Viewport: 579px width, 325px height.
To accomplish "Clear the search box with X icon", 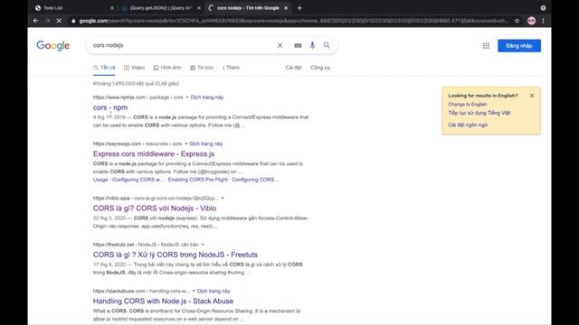I will [280, 45].
